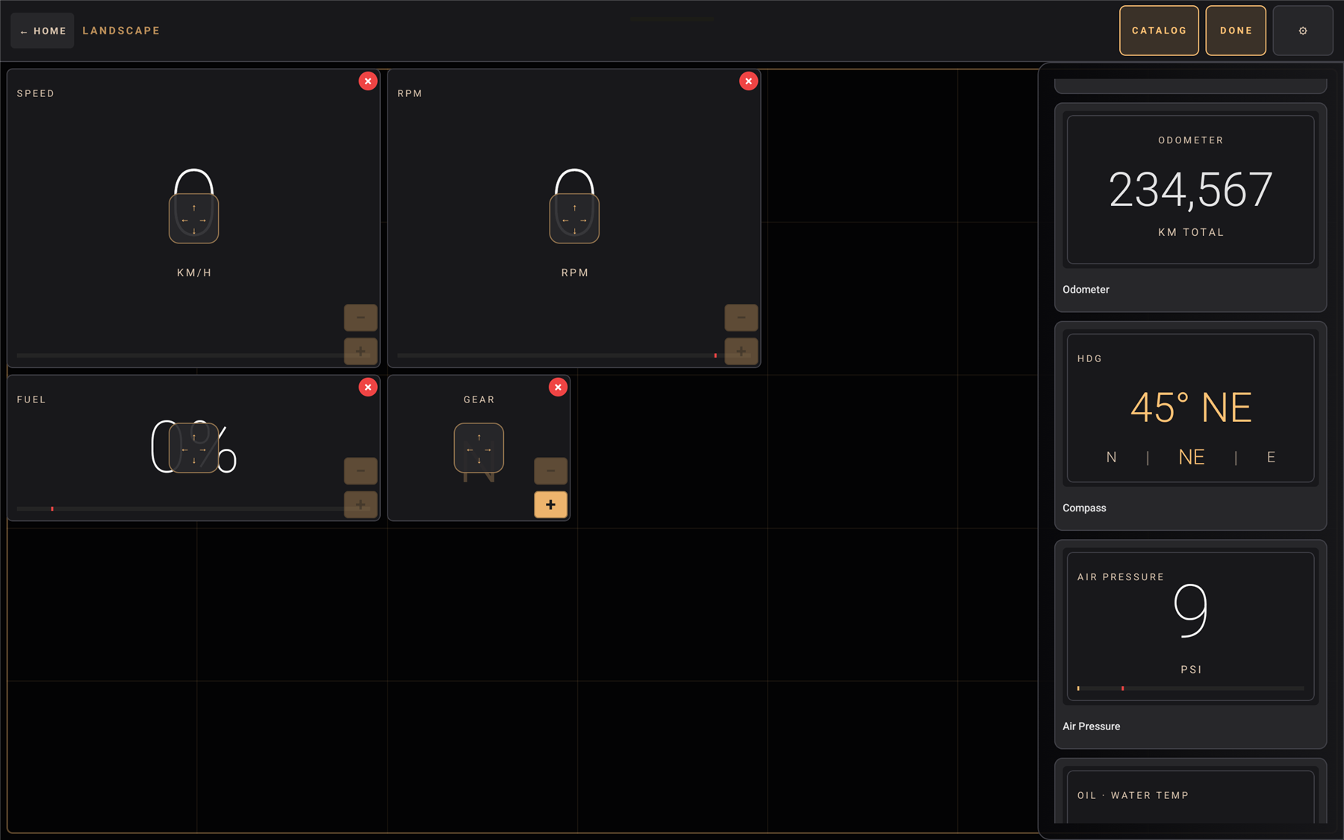
Task: Click the PSI unit label
Action: tap(1191, 669)
